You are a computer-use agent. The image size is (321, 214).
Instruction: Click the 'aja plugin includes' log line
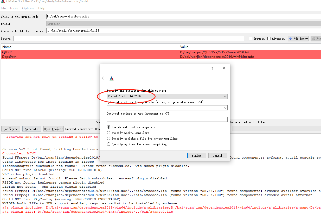click(x=162, y=207)
